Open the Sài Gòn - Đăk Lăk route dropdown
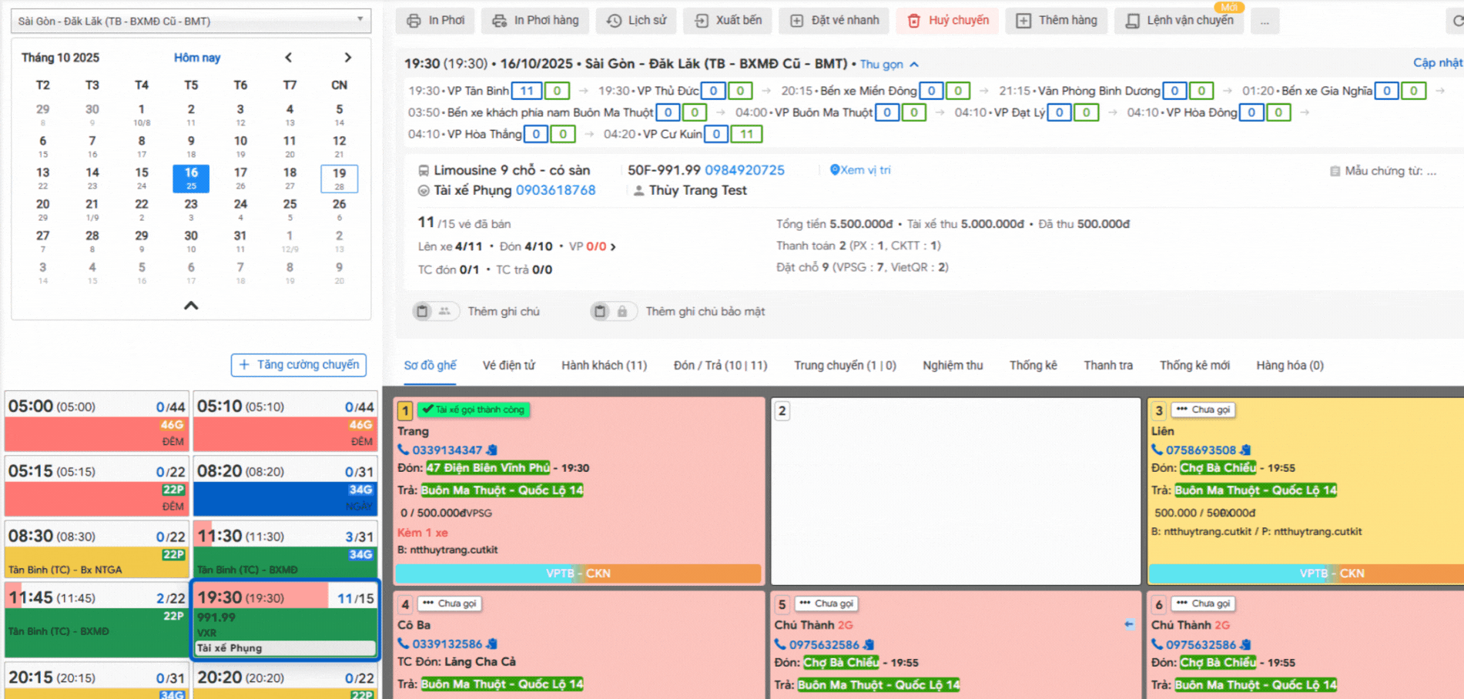 [190, 21]
